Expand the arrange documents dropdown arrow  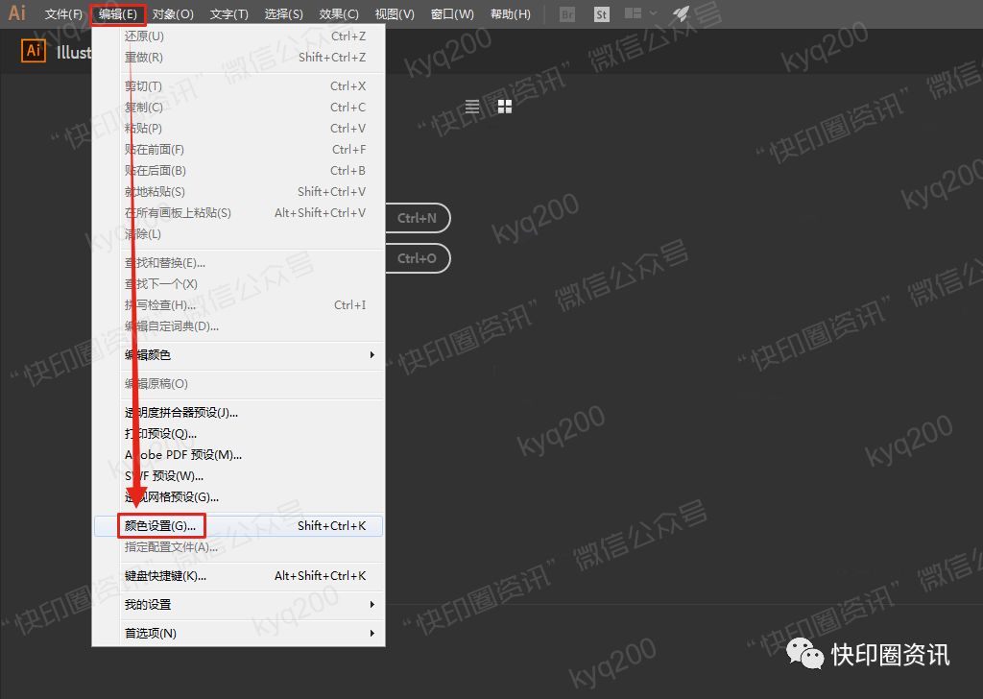653,13
